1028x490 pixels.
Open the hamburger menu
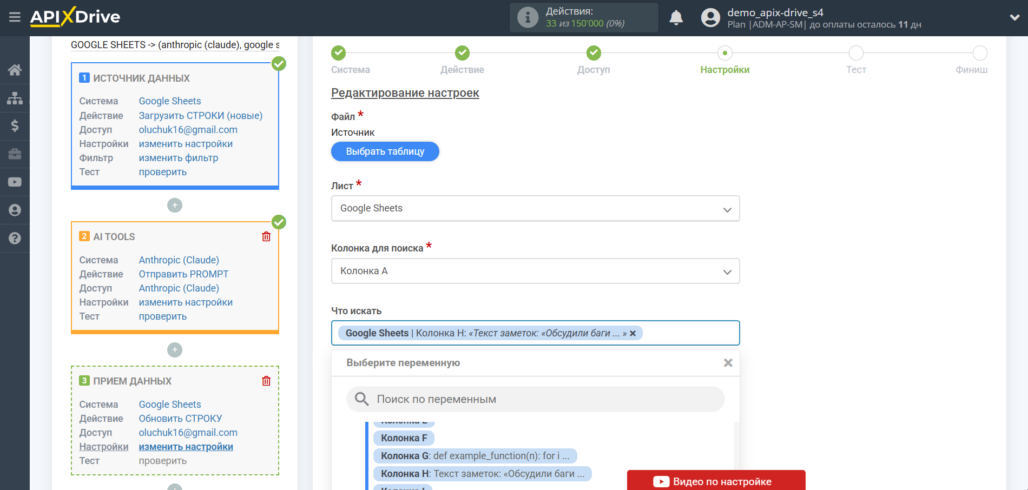click(x=15, y=17)
